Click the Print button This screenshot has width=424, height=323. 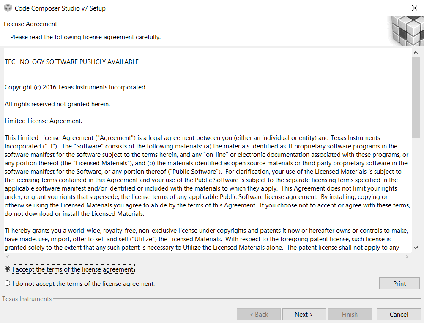(x=399, y=283)
